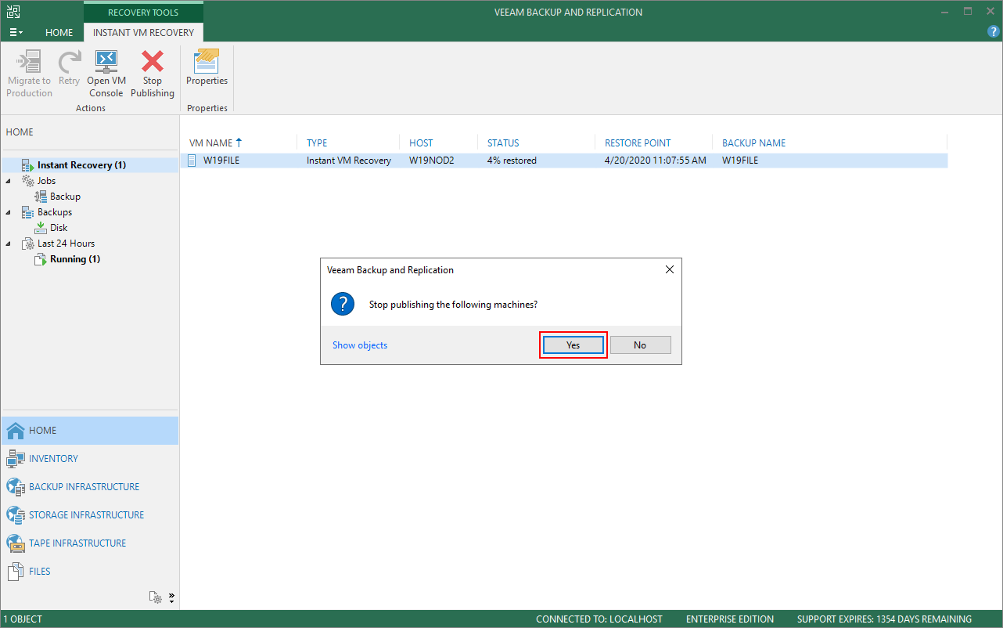Image resolution: width=1003 pixels, height=628 pixels.
Task: Open the HOME navigation view
Action: pos(90,431)
